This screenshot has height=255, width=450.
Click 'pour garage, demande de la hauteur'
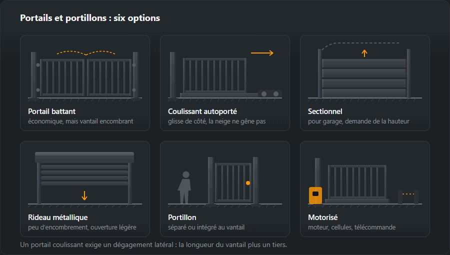click(x=358, y=121)
